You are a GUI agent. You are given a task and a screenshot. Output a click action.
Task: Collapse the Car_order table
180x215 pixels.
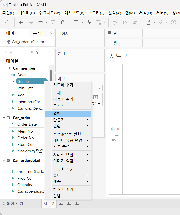pos(4,118)
